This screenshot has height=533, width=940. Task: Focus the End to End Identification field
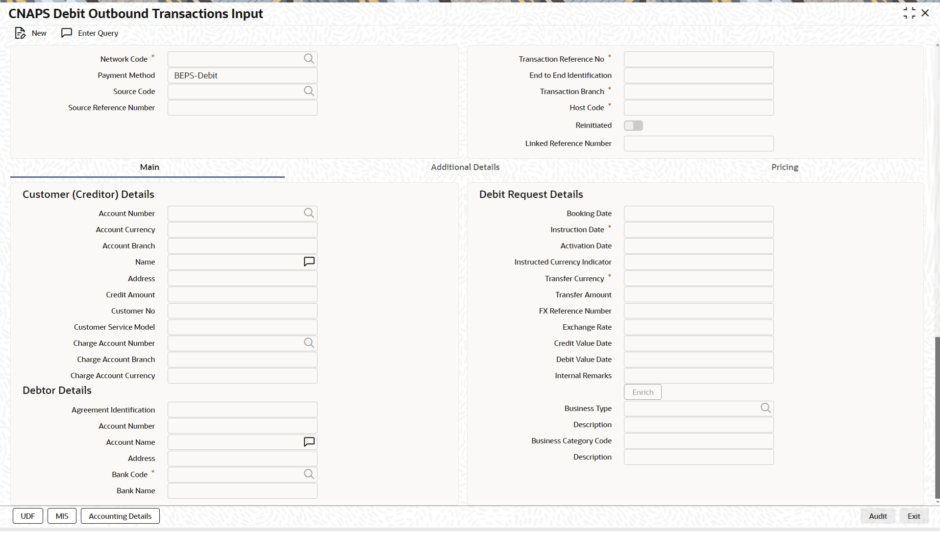tap(699, 75)
